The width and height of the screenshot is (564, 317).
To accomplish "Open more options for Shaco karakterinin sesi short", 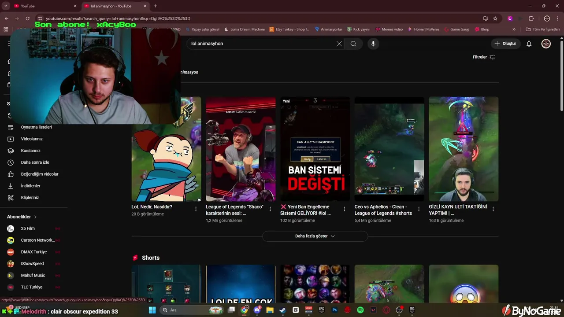I will point(271,209).
